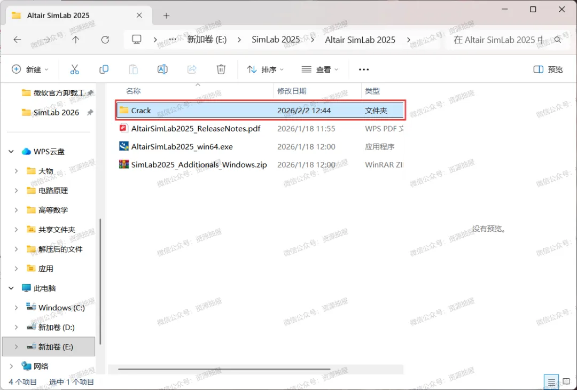
Task: Click the Rename icon in toolbar
Action: coord(162,69)
